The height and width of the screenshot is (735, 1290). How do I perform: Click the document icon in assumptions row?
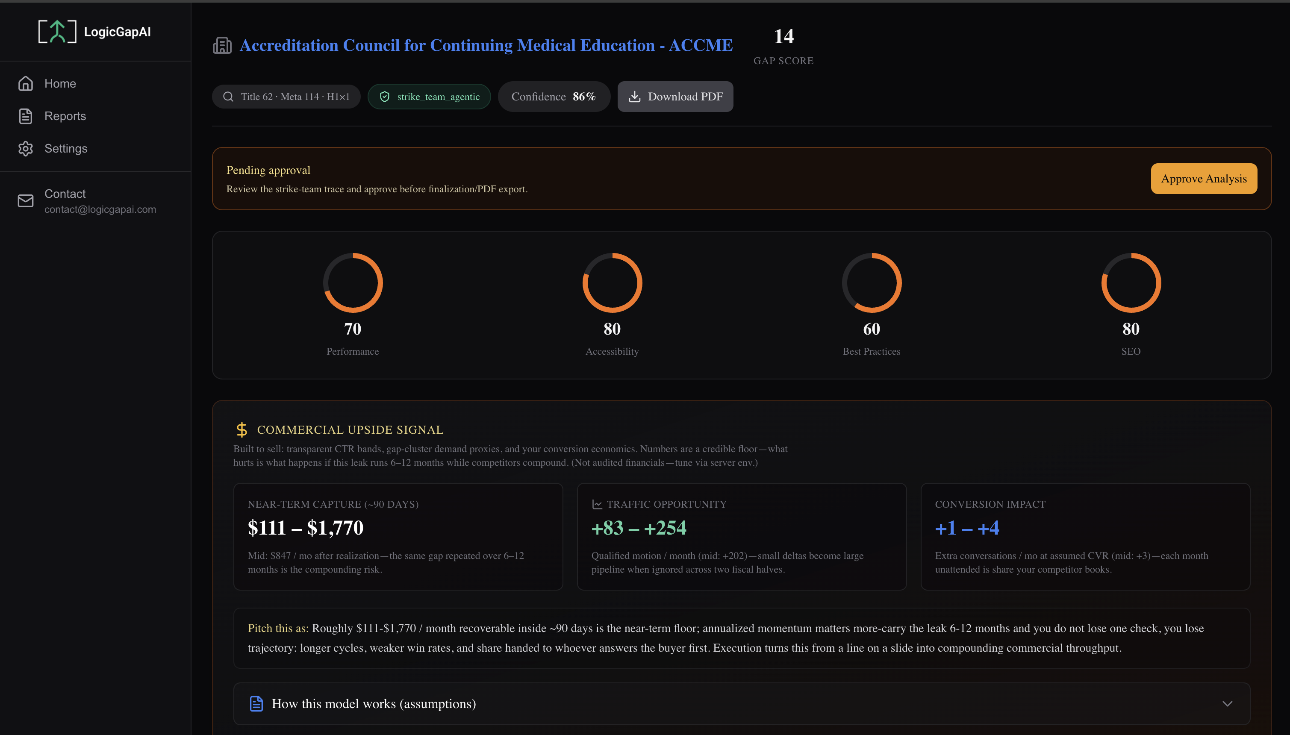(256, 704)
